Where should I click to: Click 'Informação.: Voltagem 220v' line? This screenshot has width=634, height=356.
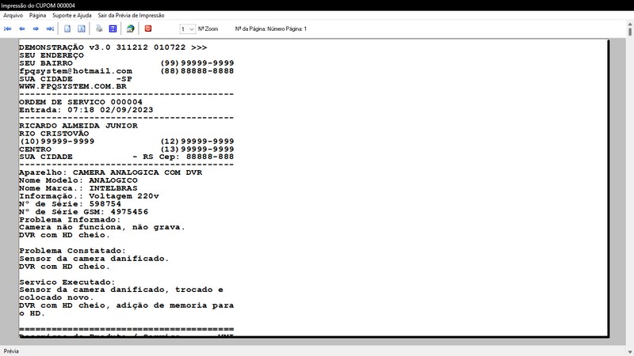[89, 196]
